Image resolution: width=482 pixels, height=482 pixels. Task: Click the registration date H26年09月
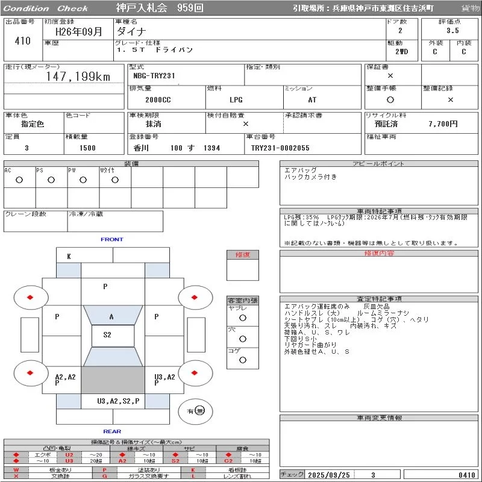79,31
